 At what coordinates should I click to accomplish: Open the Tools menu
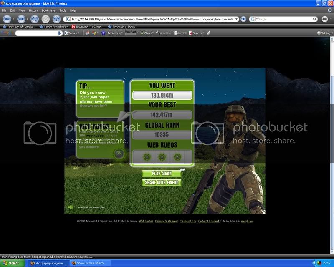[63, 10]
